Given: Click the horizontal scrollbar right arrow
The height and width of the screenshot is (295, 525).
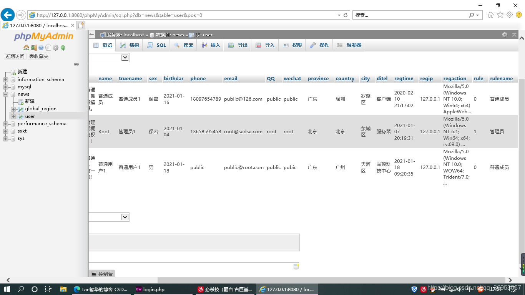Looking at the screenshot, I should tap(510, 280).
